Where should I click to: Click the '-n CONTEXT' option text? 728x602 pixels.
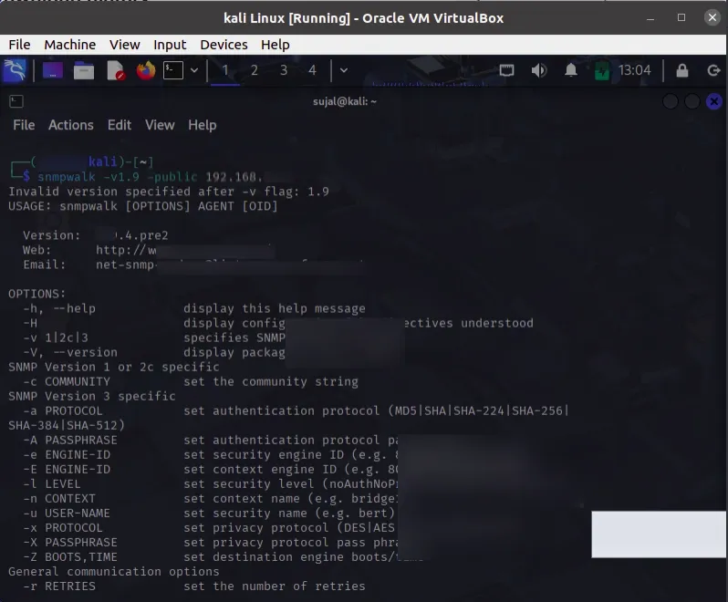point(59,499)
